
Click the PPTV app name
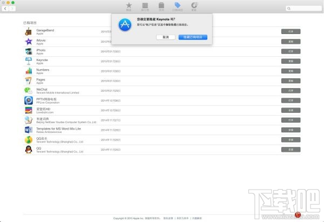tap(46, 99)
